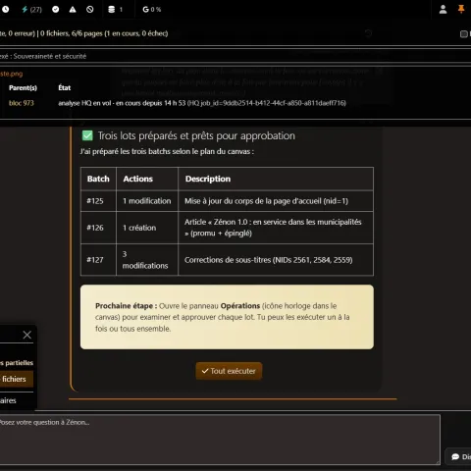Open the user profile icon
The height and width of the screenshot is (471, 471).
pos(443,9)
